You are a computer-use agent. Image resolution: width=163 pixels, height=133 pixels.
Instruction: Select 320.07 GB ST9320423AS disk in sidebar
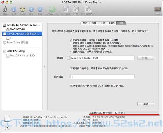pyautogui.click(x=22, y=25)
